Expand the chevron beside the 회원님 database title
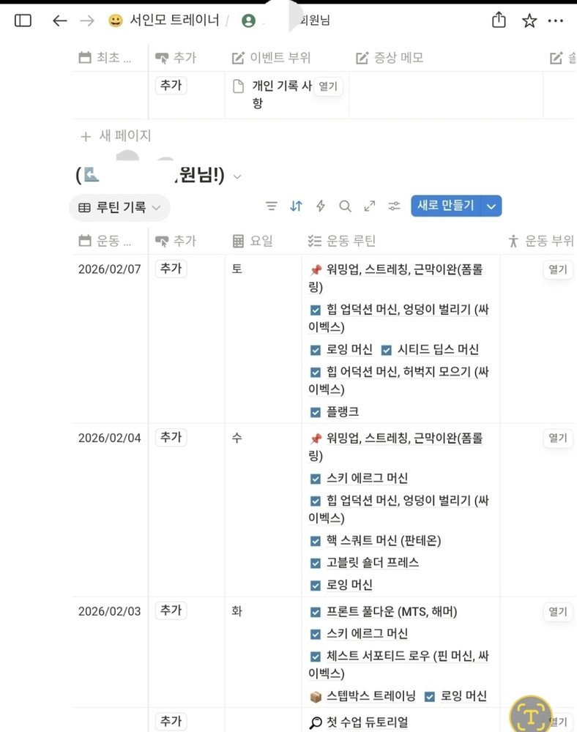577x732 pixels. (x=237, y=176)
